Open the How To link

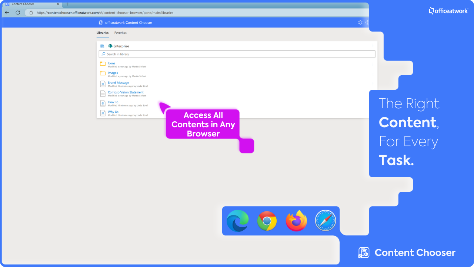pos(113,102)
